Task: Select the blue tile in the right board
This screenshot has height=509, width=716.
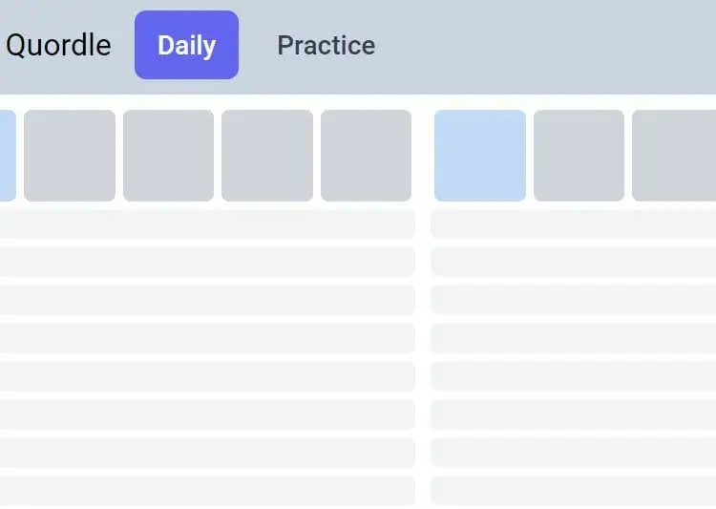Action: [480, 156]
